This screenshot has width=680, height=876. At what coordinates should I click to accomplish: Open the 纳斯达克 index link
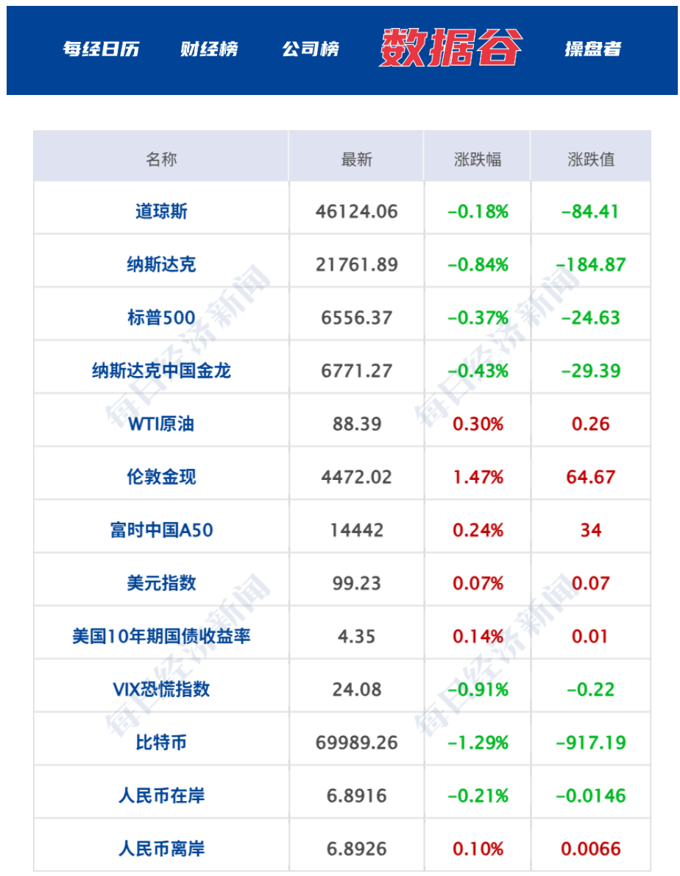point(161,265)
